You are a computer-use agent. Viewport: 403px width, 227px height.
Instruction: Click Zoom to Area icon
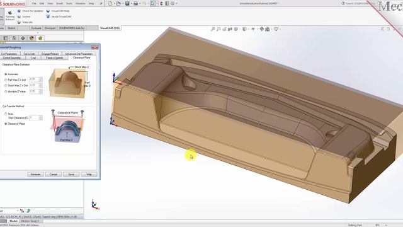[219, 29]
